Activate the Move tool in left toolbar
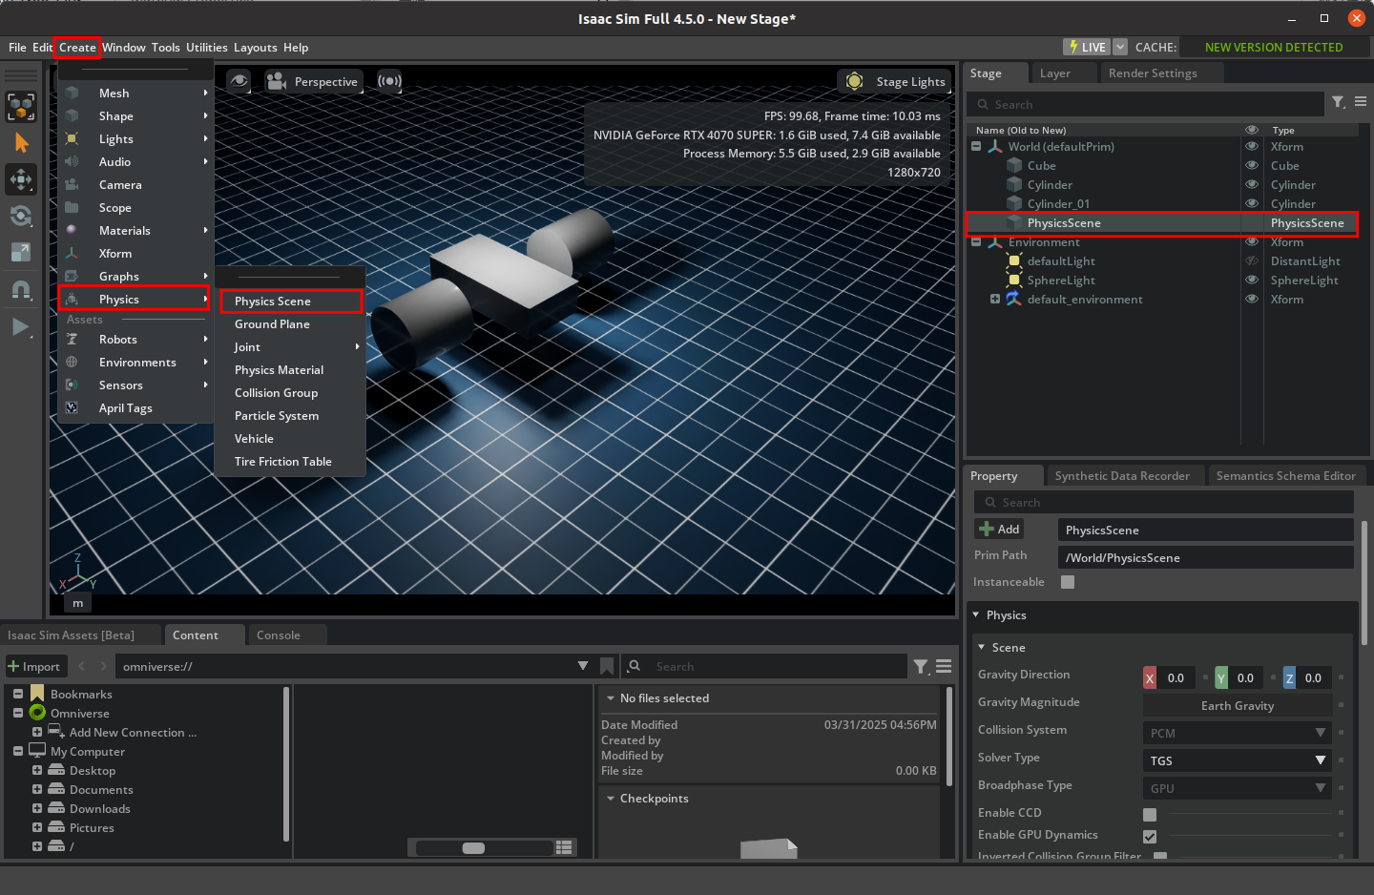The image size is (1374, 895). tap(21, 179)
